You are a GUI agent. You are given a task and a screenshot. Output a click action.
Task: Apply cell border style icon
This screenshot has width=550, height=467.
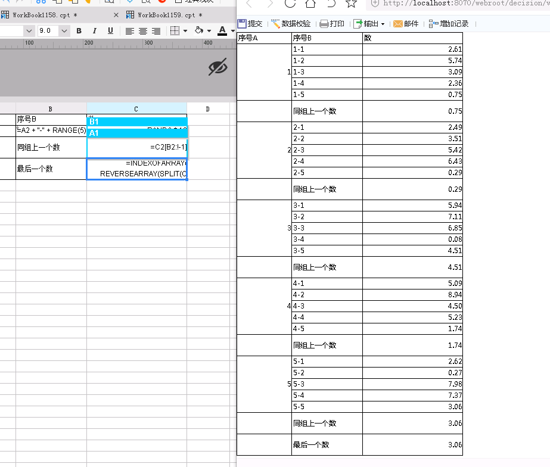pyautogui.click(x=175, y=31)
